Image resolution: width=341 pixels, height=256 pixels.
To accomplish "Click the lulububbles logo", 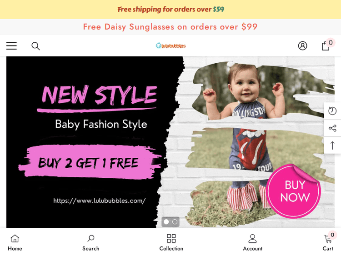I will tap(170, 45).
